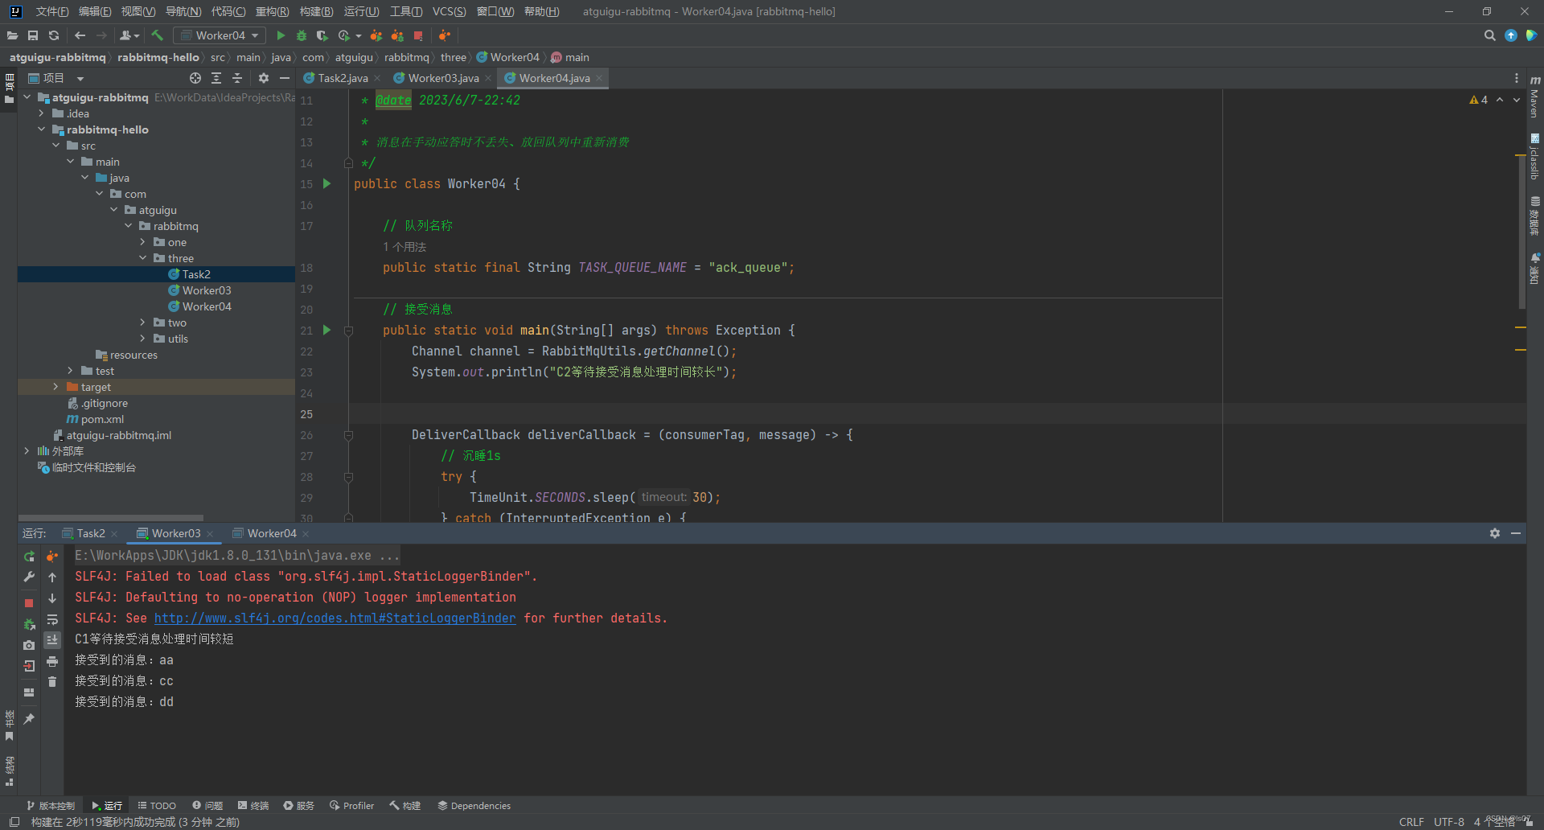Click the 4 warnings indicator in editor

coord(1479,100)
